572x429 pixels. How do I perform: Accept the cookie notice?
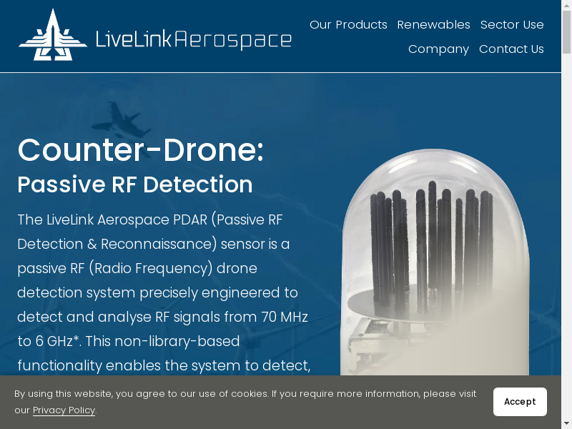pyautogui.click(x=520, y=402)
